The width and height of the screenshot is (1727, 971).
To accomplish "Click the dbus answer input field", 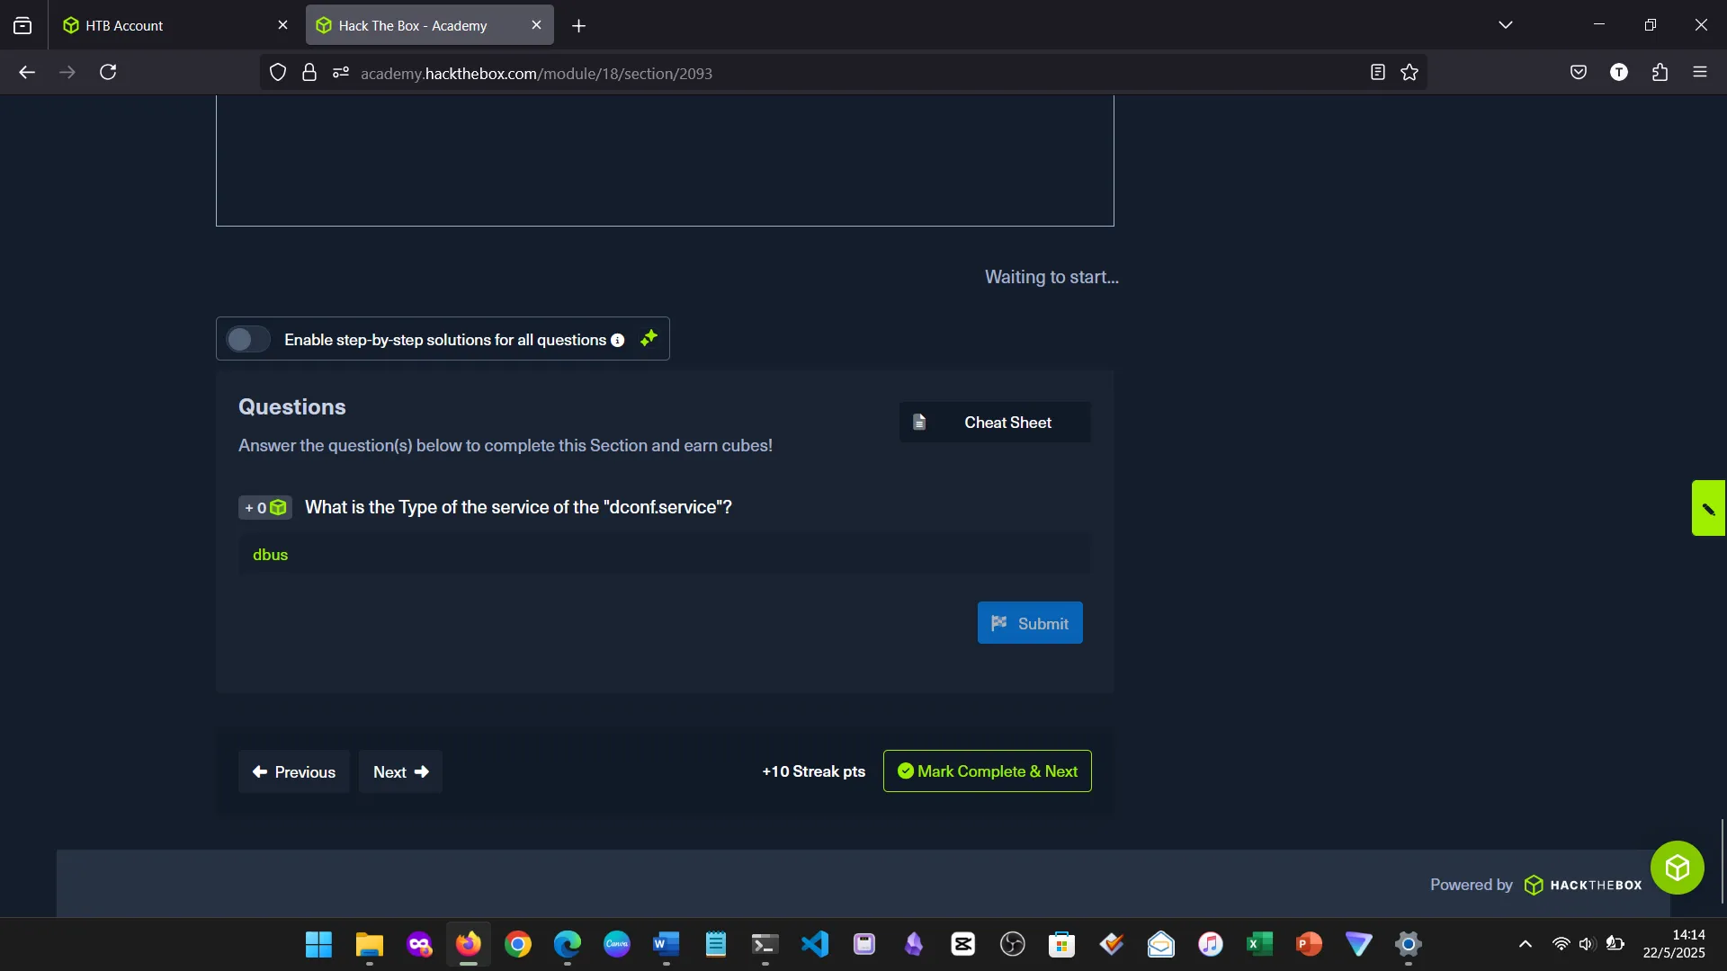I will click(x=664, y=555).
